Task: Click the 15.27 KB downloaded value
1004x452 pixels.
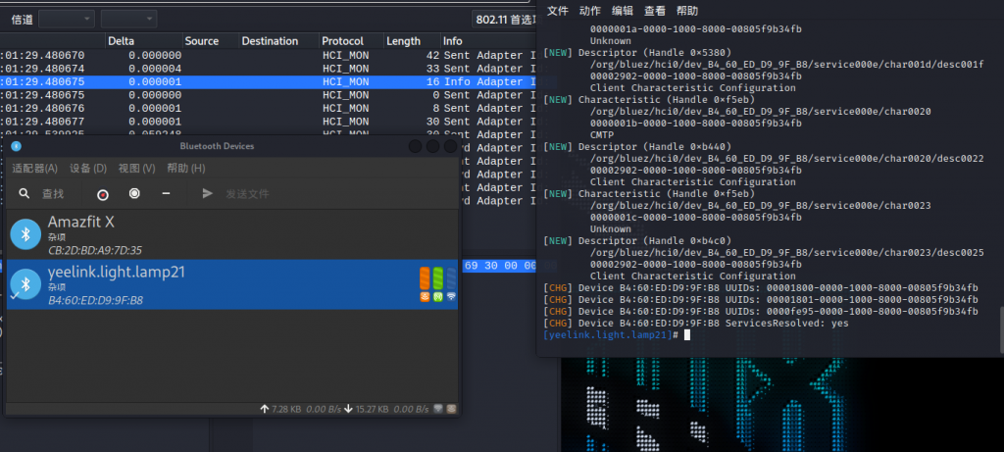Action: click(x=372, y=409)
